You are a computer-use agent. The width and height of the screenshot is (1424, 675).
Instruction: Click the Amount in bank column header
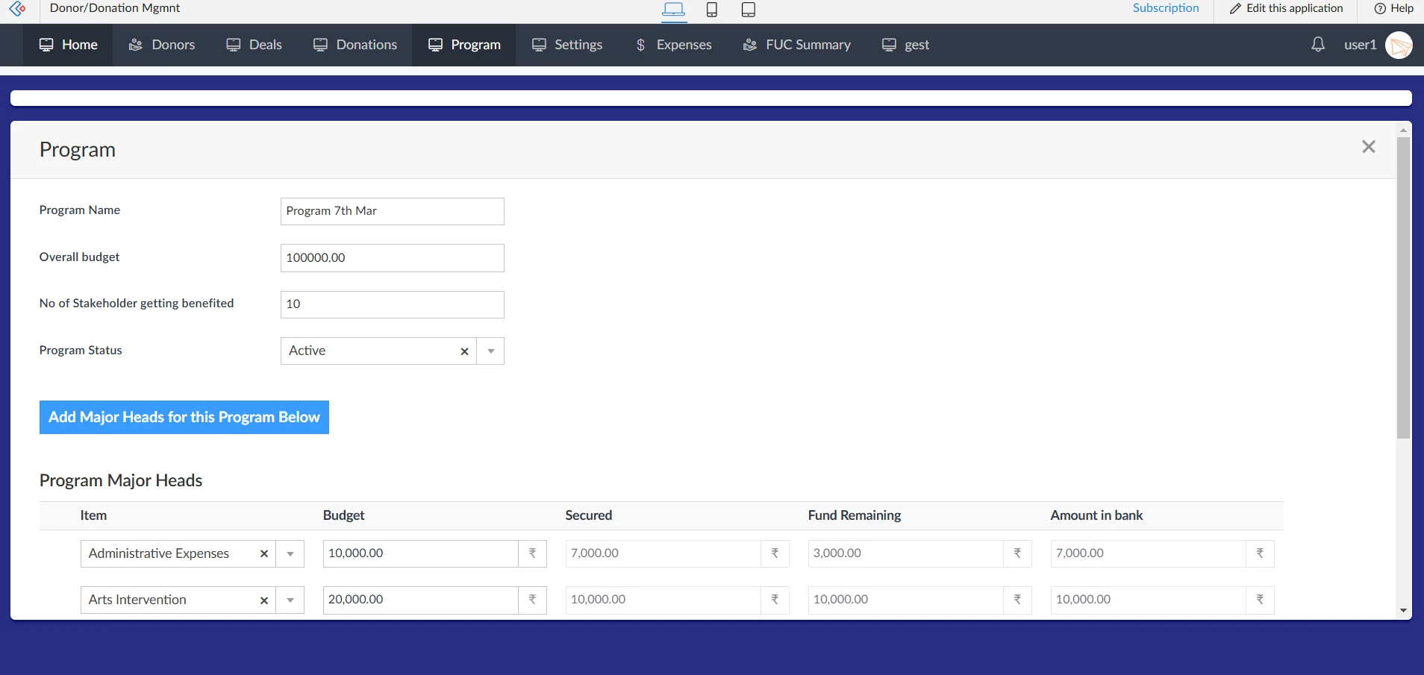tap(1096, 515)
